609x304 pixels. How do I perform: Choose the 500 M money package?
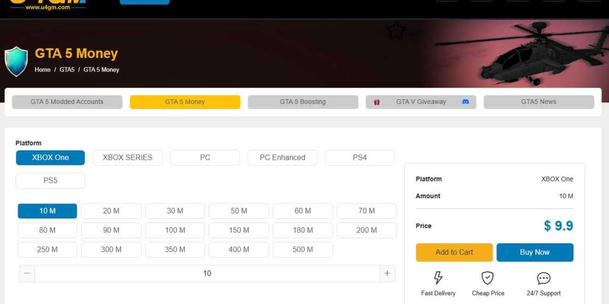(302, 249)
